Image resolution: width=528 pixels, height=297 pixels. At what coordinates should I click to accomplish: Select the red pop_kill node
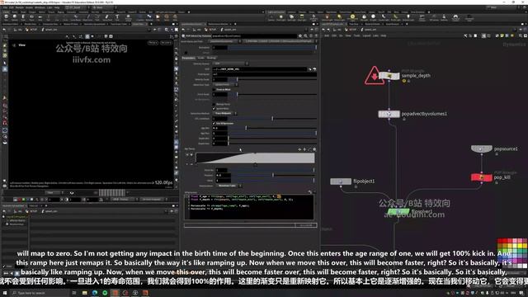click(482, 177)
